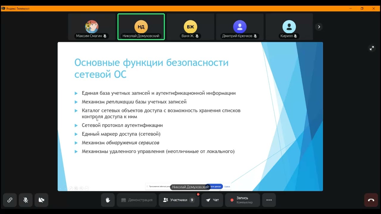Click the bullet Каталог сетевых объектов доступа

161,113
